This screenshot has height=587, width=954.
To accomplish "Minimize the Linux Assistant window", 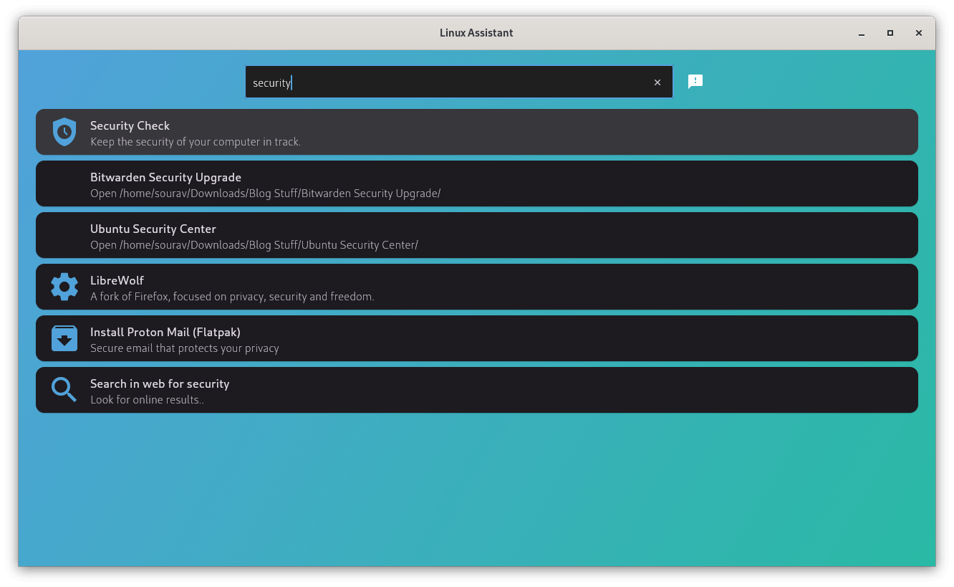I will pos(861,33).
